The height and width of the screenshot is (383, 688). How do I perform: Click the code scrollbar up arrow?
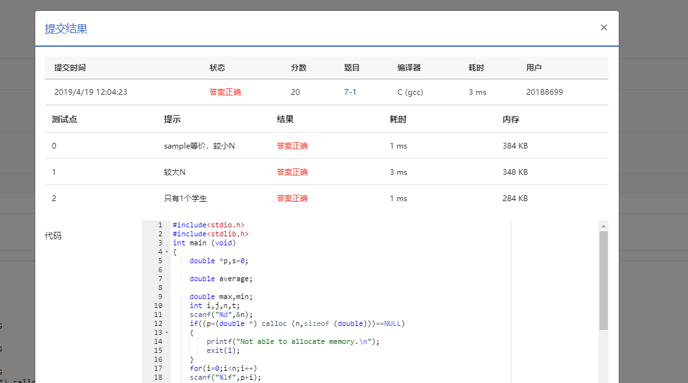click(603, 225)
